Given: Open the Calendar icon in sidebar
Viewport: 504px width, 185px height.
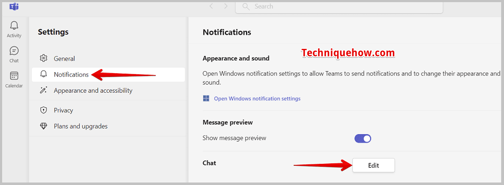Looking at the screenshot, I should coord(14,76).
